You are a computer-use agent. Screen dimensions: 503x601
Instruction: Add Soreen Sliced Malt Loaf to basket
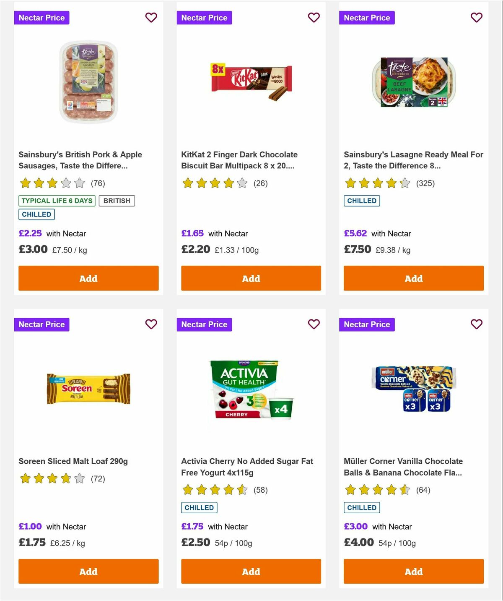[x=88, y=571]
